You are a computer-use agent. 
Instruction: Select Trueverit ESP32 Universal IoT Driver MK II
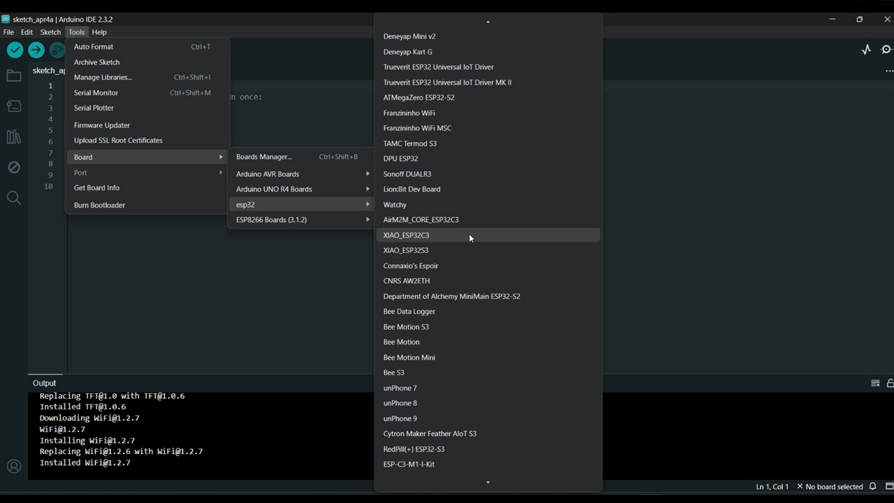pos(488,82)
